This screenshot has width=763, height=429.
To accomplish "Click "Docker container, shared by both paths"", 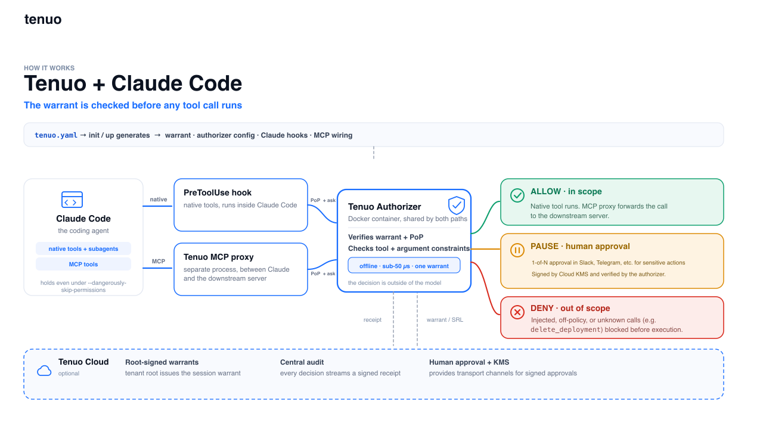I will coord(408,219).
